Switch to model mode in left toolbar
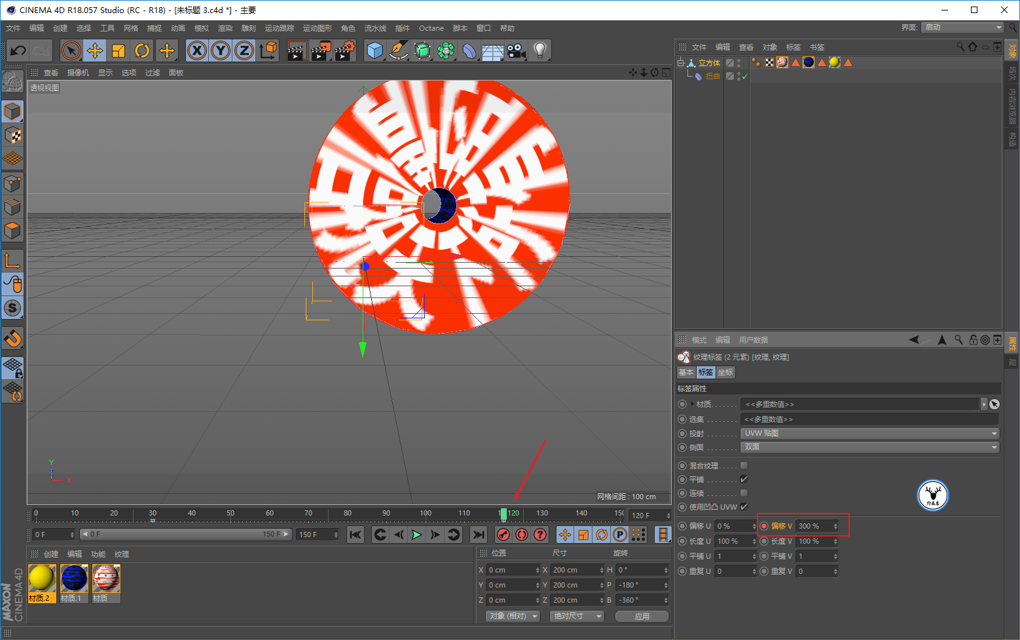 pos(12,111)
